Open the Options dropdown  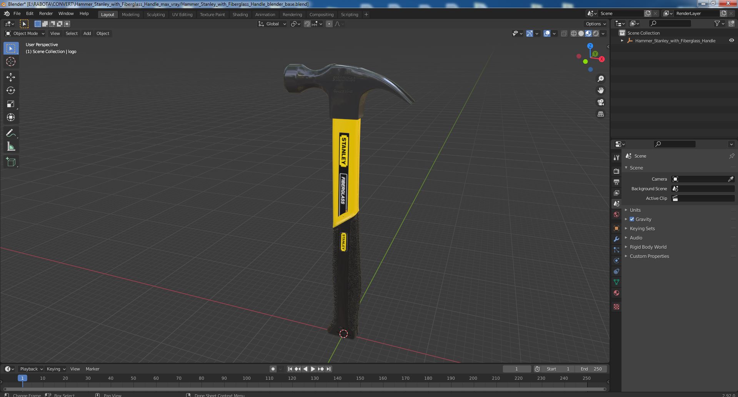pos(596,24)
